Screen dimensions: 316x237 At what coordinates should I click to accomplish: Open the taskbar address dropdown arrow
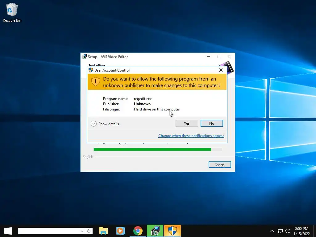82,231
